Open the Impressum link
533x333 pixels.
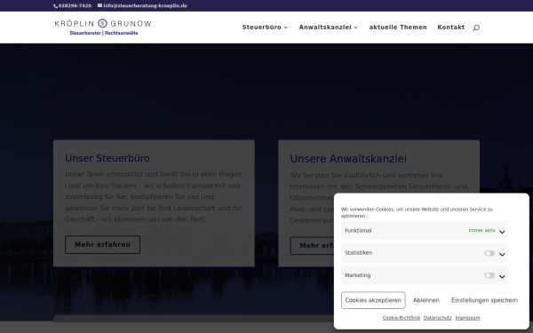click(x=467, y=318)
